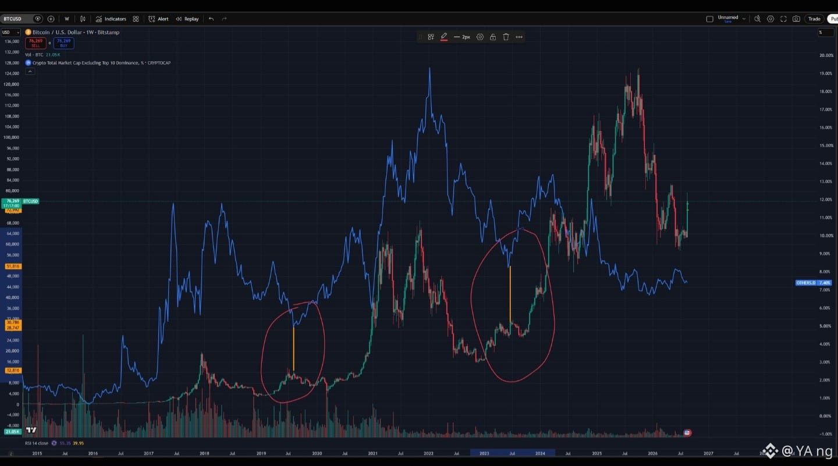
Task: Collapse the indicator legend chevron
Action: [x=30, y=72]
